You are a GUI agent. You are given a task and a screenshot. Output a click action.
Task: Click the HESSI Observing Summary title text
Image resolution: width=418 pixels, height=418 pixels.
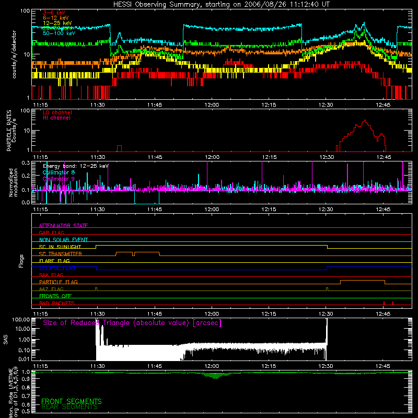coord(221,5)
